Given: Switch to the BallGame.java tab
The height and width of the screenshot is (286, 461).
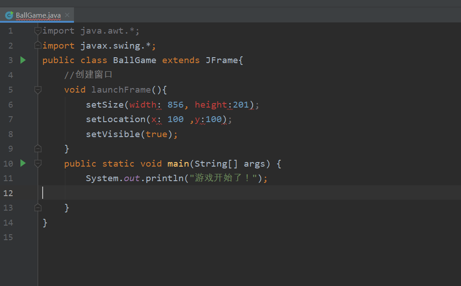Looking at the screenshot, I should pos(37,15).
